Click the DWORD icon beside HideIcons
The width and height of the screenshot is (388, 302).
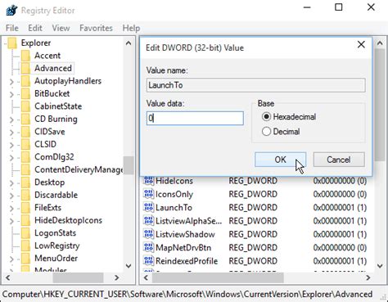tap(148, 181)
